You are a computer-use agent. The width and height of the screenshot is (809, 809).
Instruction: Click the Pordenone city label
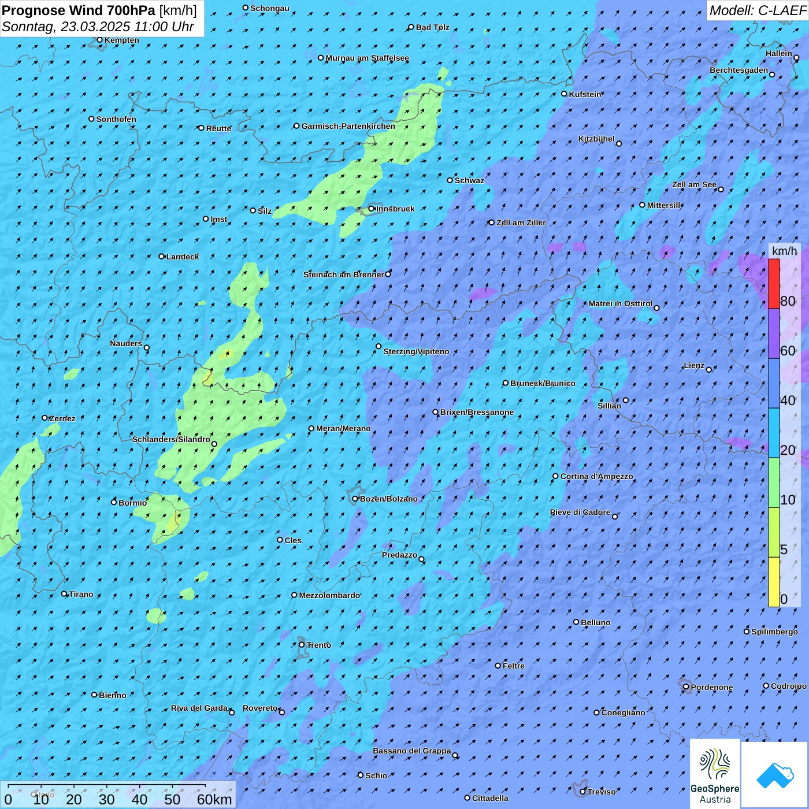coord(712,687)
